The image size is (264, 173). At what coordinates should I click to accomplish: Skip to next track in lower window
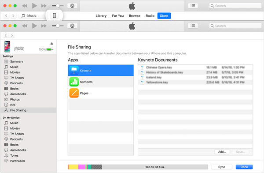(44, 26)
